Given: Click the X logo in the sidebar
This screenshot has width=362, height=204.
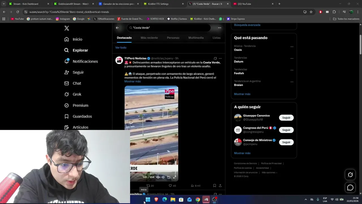Looking at the screenshot, I should point(67,28).
